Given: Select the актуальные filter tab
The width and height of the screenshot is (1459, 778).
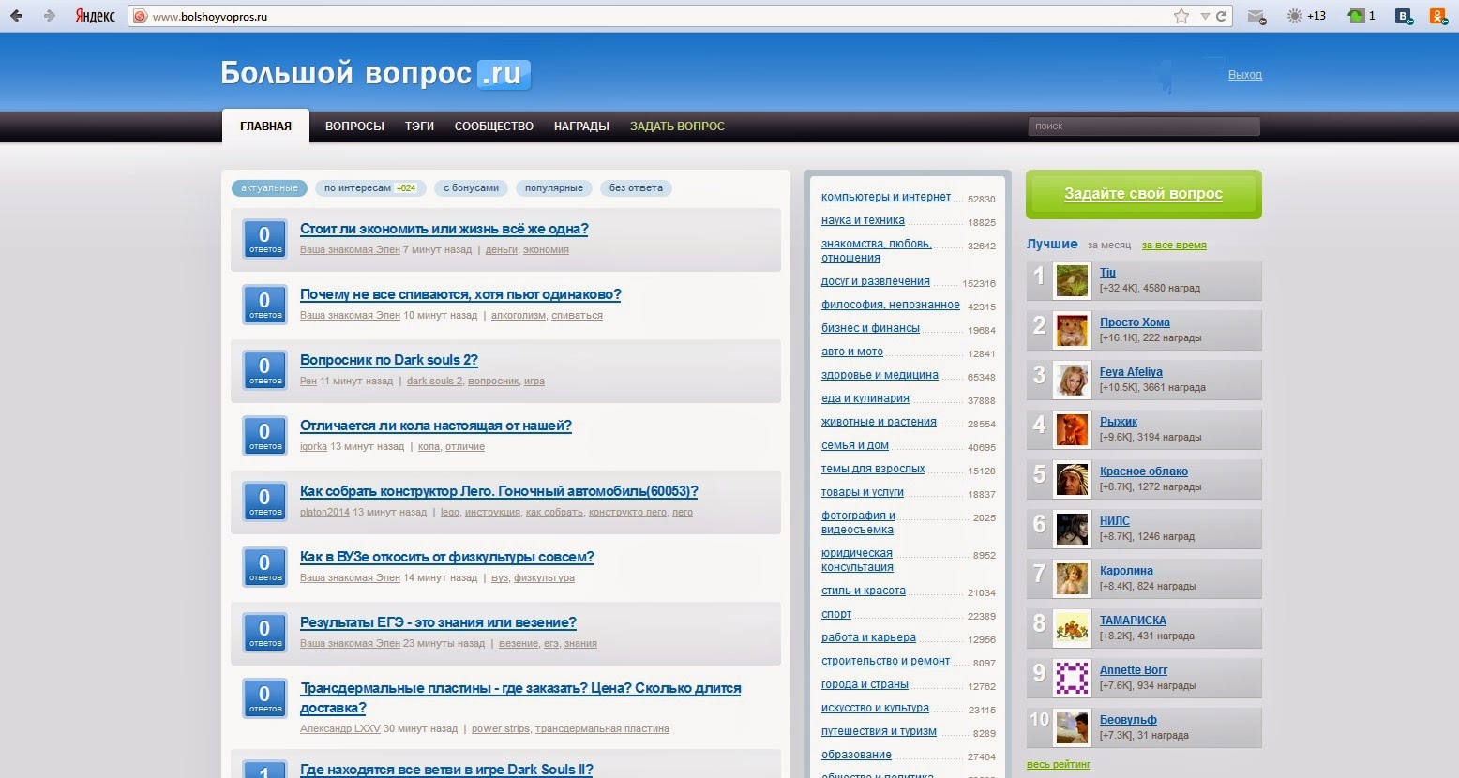Looking at the screenshot, I should [269, 187].
